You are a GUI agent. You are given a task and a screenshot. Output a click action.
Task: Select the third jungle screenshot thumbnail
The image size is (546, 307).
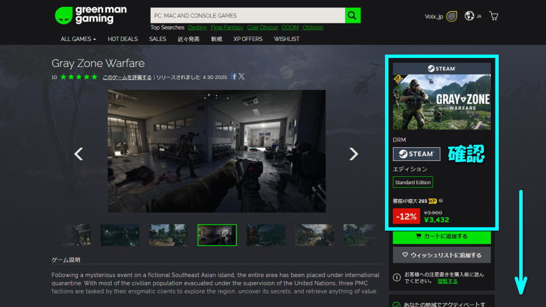[x=168, y=235]
